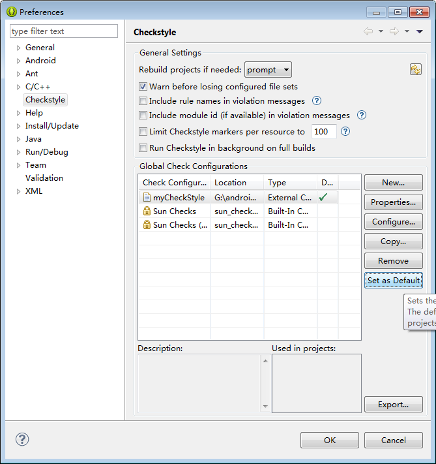Expand the Help tree node
Screen dimensions: 436x464
18,113
